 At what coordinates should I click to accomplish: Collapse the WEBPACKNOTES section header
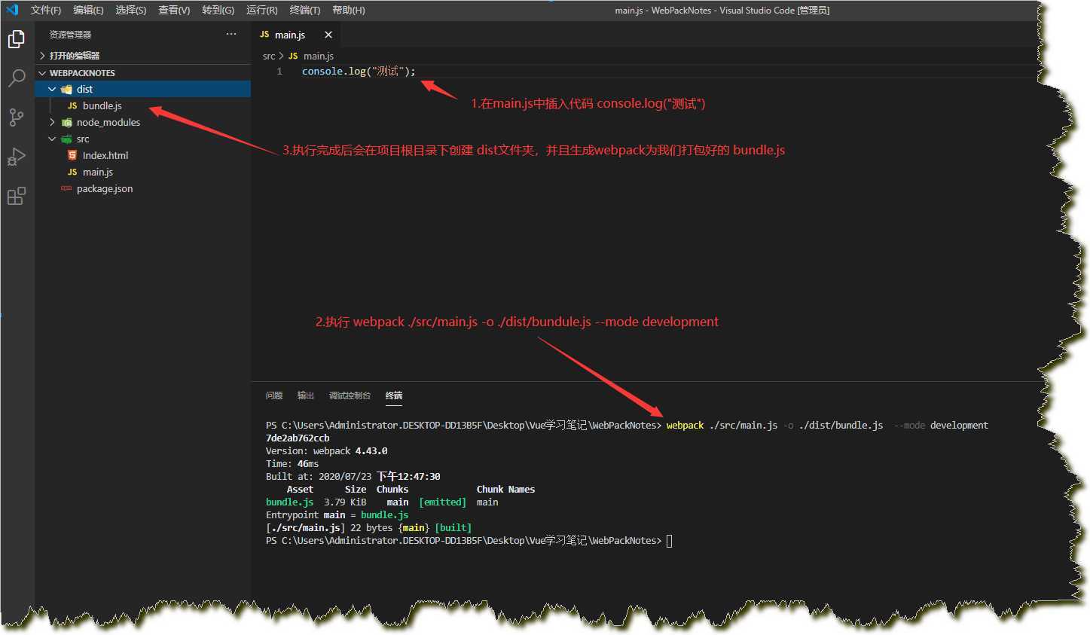[x=144, y=73]
